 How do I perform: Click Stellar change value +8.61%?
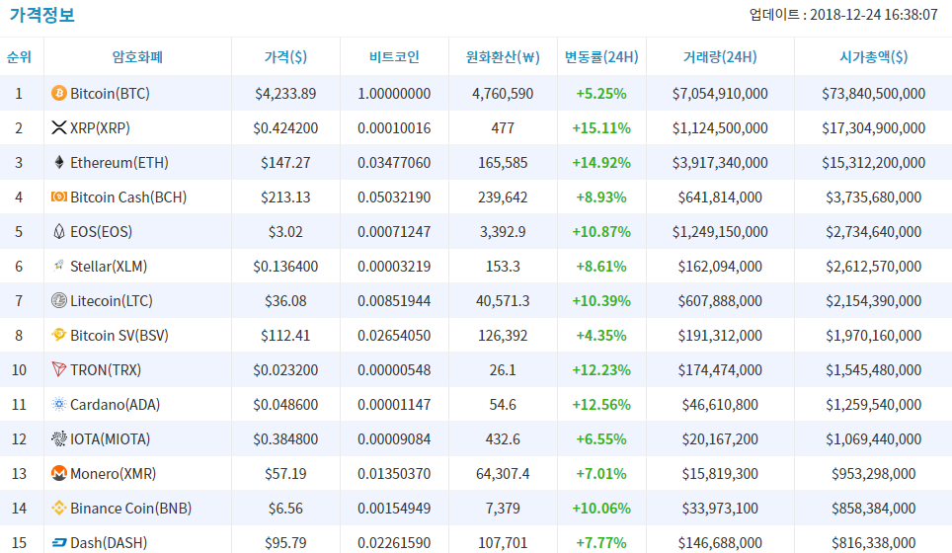[x=601, y=267]
